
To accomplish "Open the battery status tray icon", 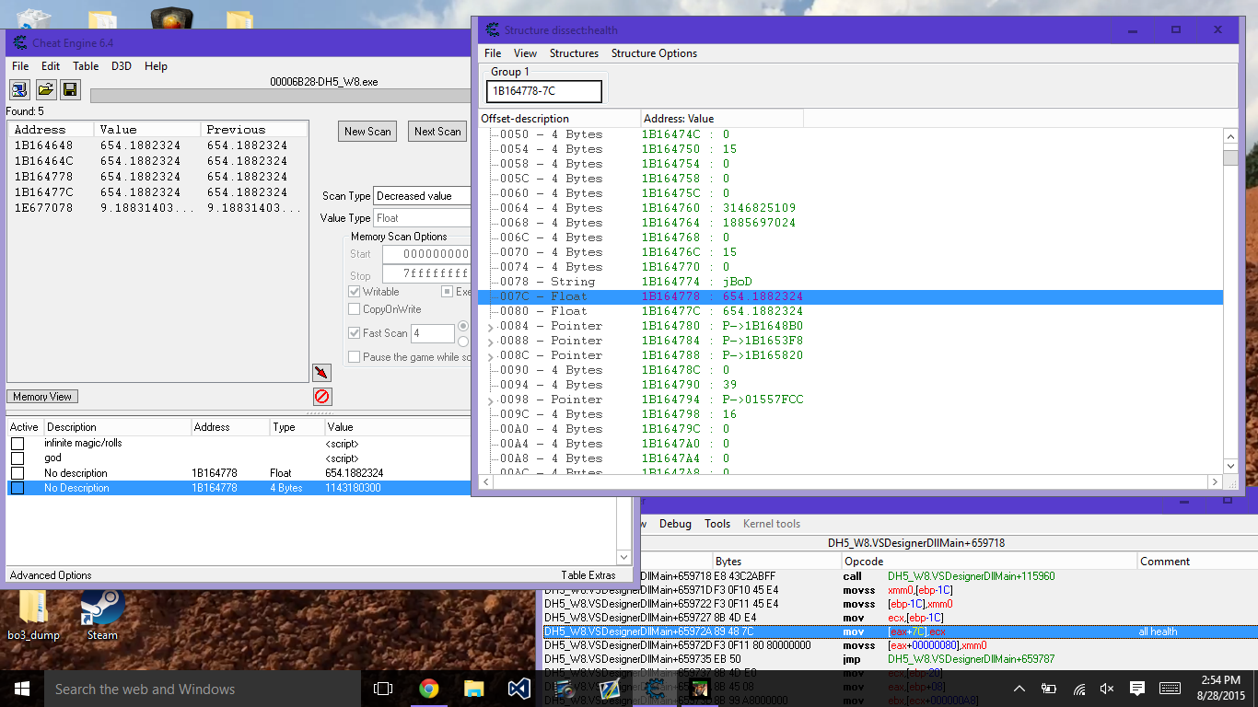I will [x=1049, y=689].
